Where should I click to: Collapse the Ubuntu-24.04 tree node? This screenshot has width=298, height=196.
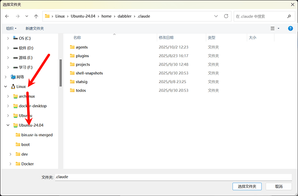pos(8,125)
